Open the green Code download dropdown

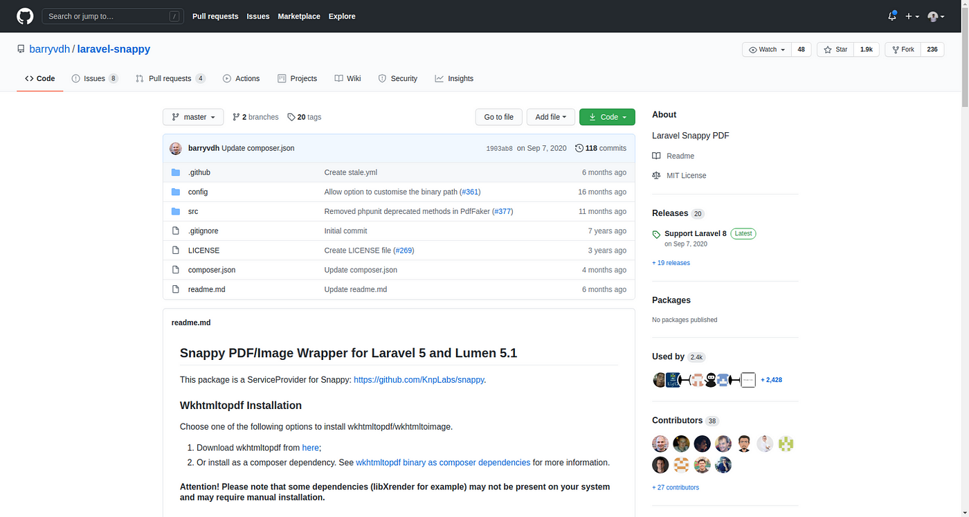[607, 117]
